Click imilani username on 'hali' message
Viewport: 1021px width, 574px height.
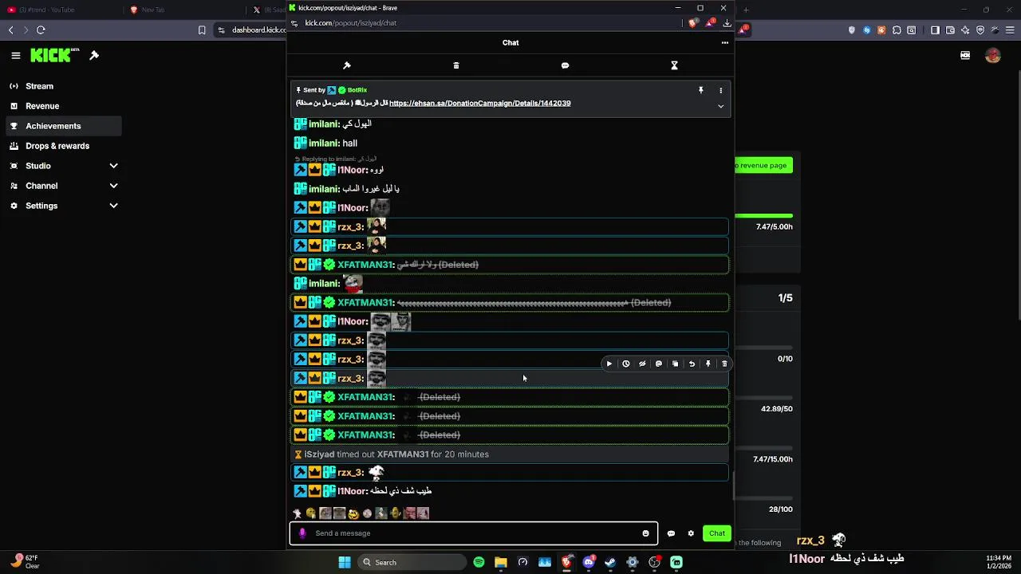(324, 143)
